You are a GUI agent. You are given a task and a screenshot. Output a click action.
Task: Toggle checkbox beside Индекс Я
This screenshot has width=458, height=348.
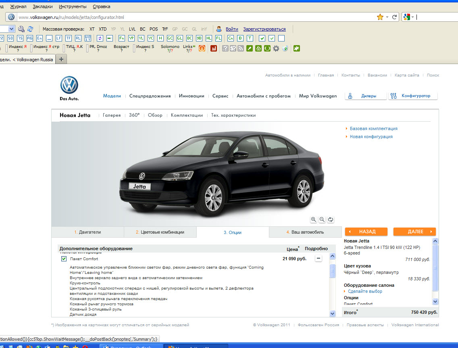(7, 48)
